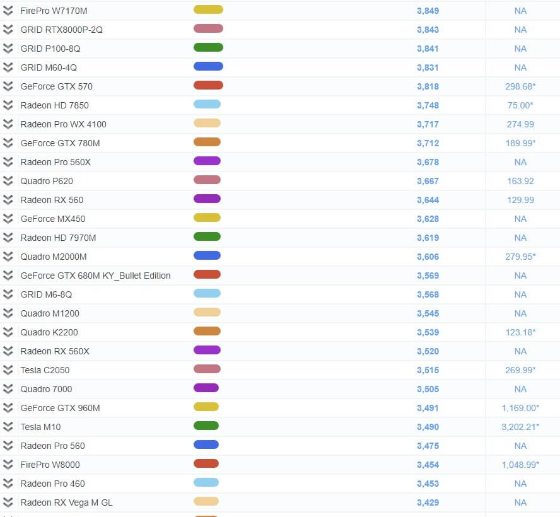Screen dimensions: 560x517
Task: Click score 3,568 for GRID M6-8Q
Action: pyautogui.click(x=428, y=295)
